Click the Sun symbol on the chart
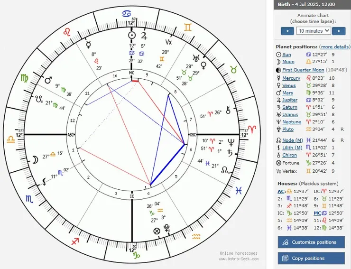 point(132,35)
